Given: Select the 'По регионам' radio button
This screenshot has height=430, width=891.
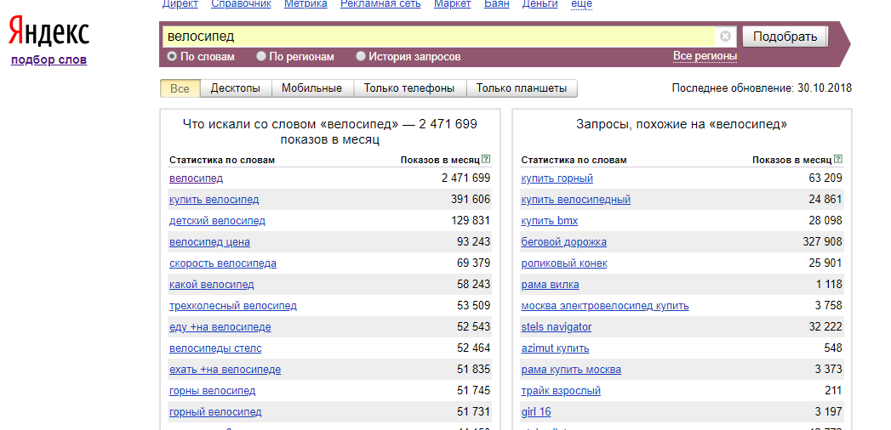Looking at the screenshot, I should (x=260, y=56).
